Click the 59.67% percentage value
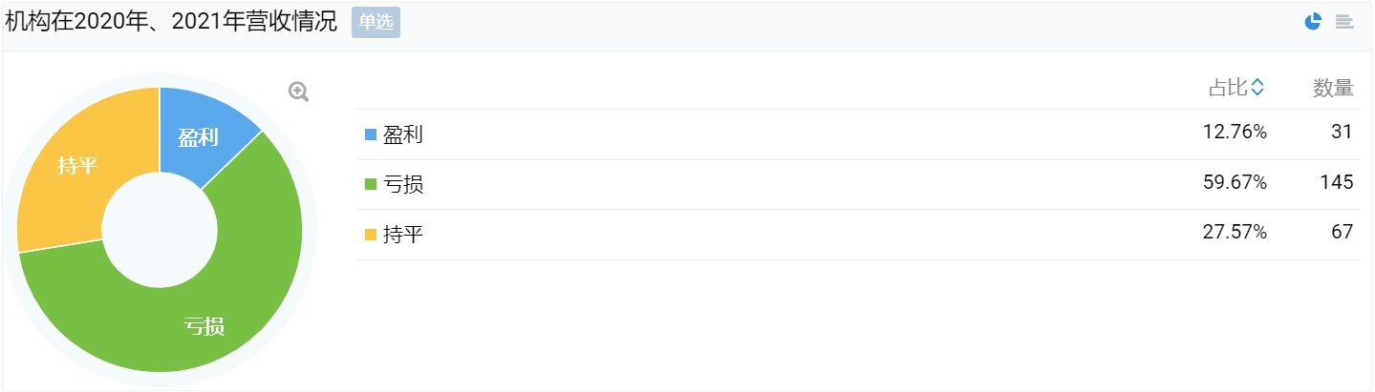Image resolution: width=1375 pixels, height=392 pixels. click(1235, 182)
